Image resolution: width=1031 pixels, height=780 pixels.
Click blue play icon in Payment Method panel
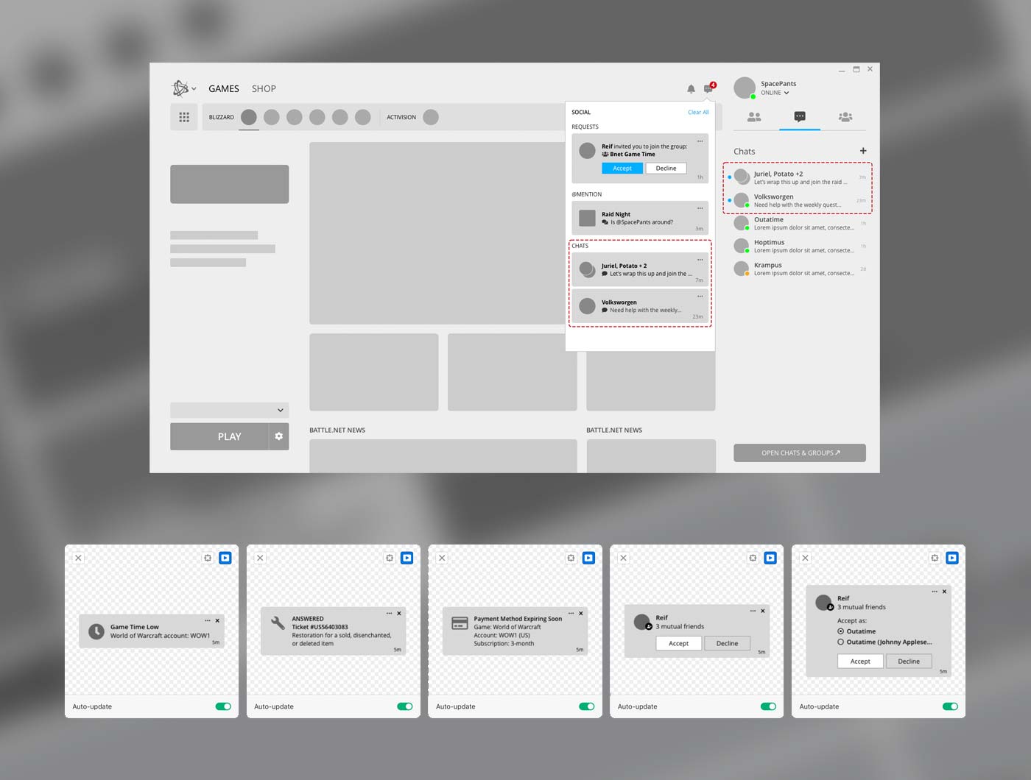pos(588,558)
